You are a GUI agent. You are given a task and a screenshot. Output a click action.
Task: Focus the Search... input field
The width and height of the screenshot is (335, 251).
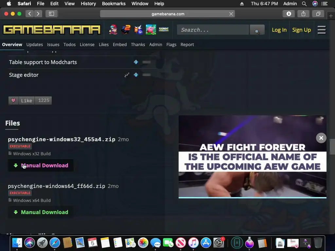click(x=213, y=30)
